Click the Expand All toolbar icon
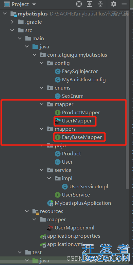Image resolution: width=133 pixels, height=265 pixels. (x=89, y=4)
